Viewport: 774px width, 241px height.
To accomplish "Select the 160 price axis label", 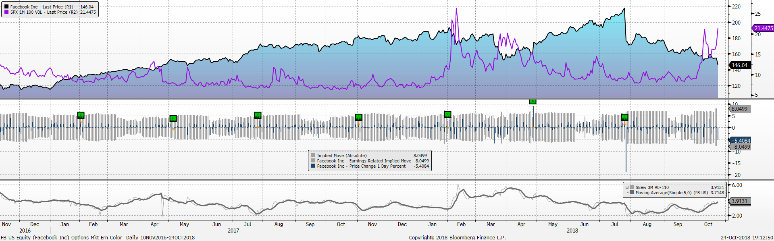I will (x=736, y=54).
